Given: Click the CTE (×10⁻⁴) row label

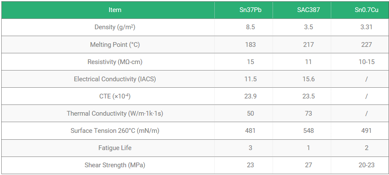Looking at the screenshot, I should pos(115,96).
